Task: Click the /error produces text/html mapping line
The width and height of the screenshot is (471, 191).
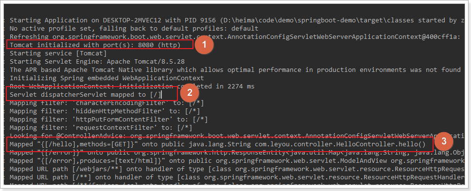Action: point(236,161)
